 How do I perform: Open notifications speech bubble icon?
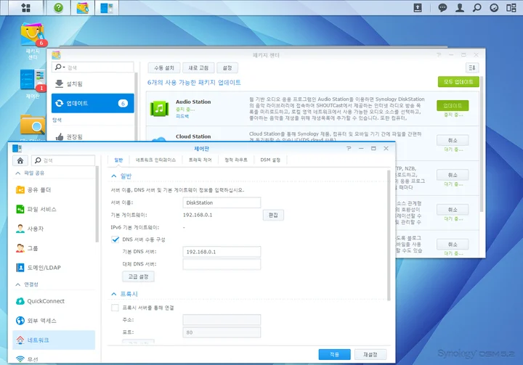pos(442,8)
